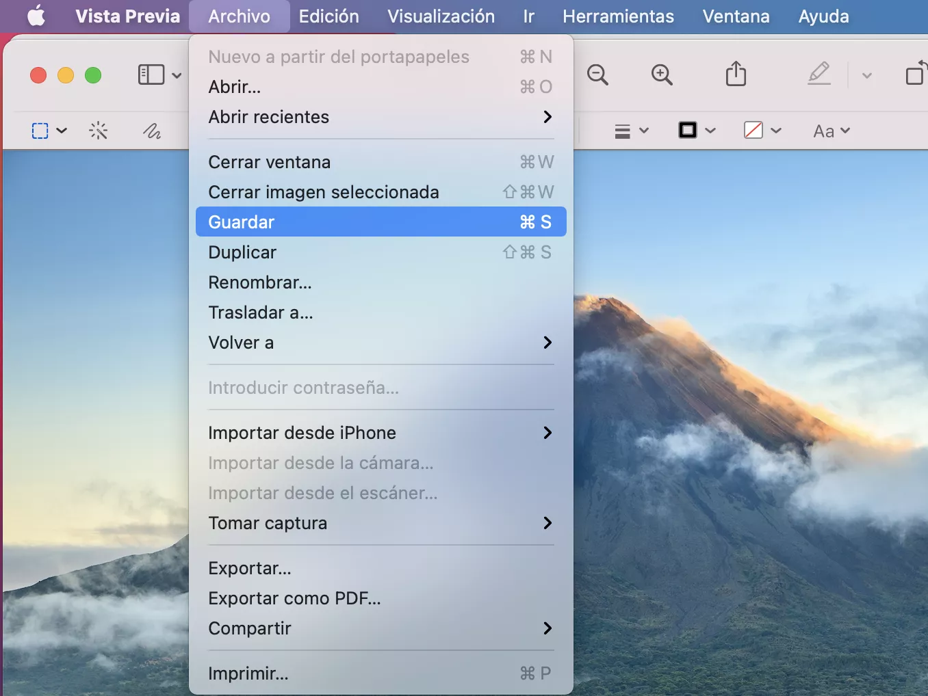
Task: Select the Instant Alpha magic wand tool
Action: pos(99,131)
